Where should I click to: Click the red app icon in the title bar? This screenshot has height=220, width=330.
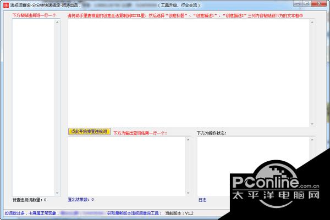click(6, 5)
